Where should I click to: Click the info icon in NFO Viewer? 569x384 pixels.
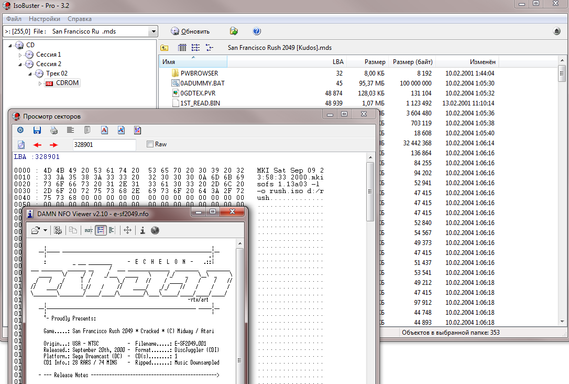click(143, 230)
